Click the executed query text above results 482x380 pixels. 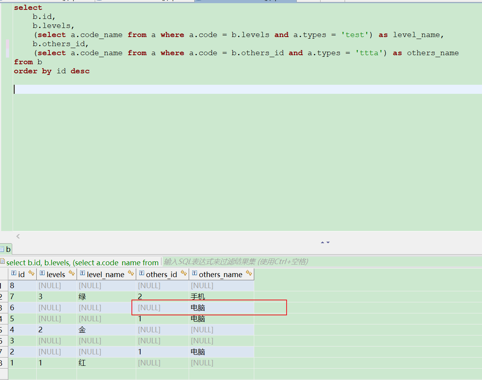click(83, 263)
